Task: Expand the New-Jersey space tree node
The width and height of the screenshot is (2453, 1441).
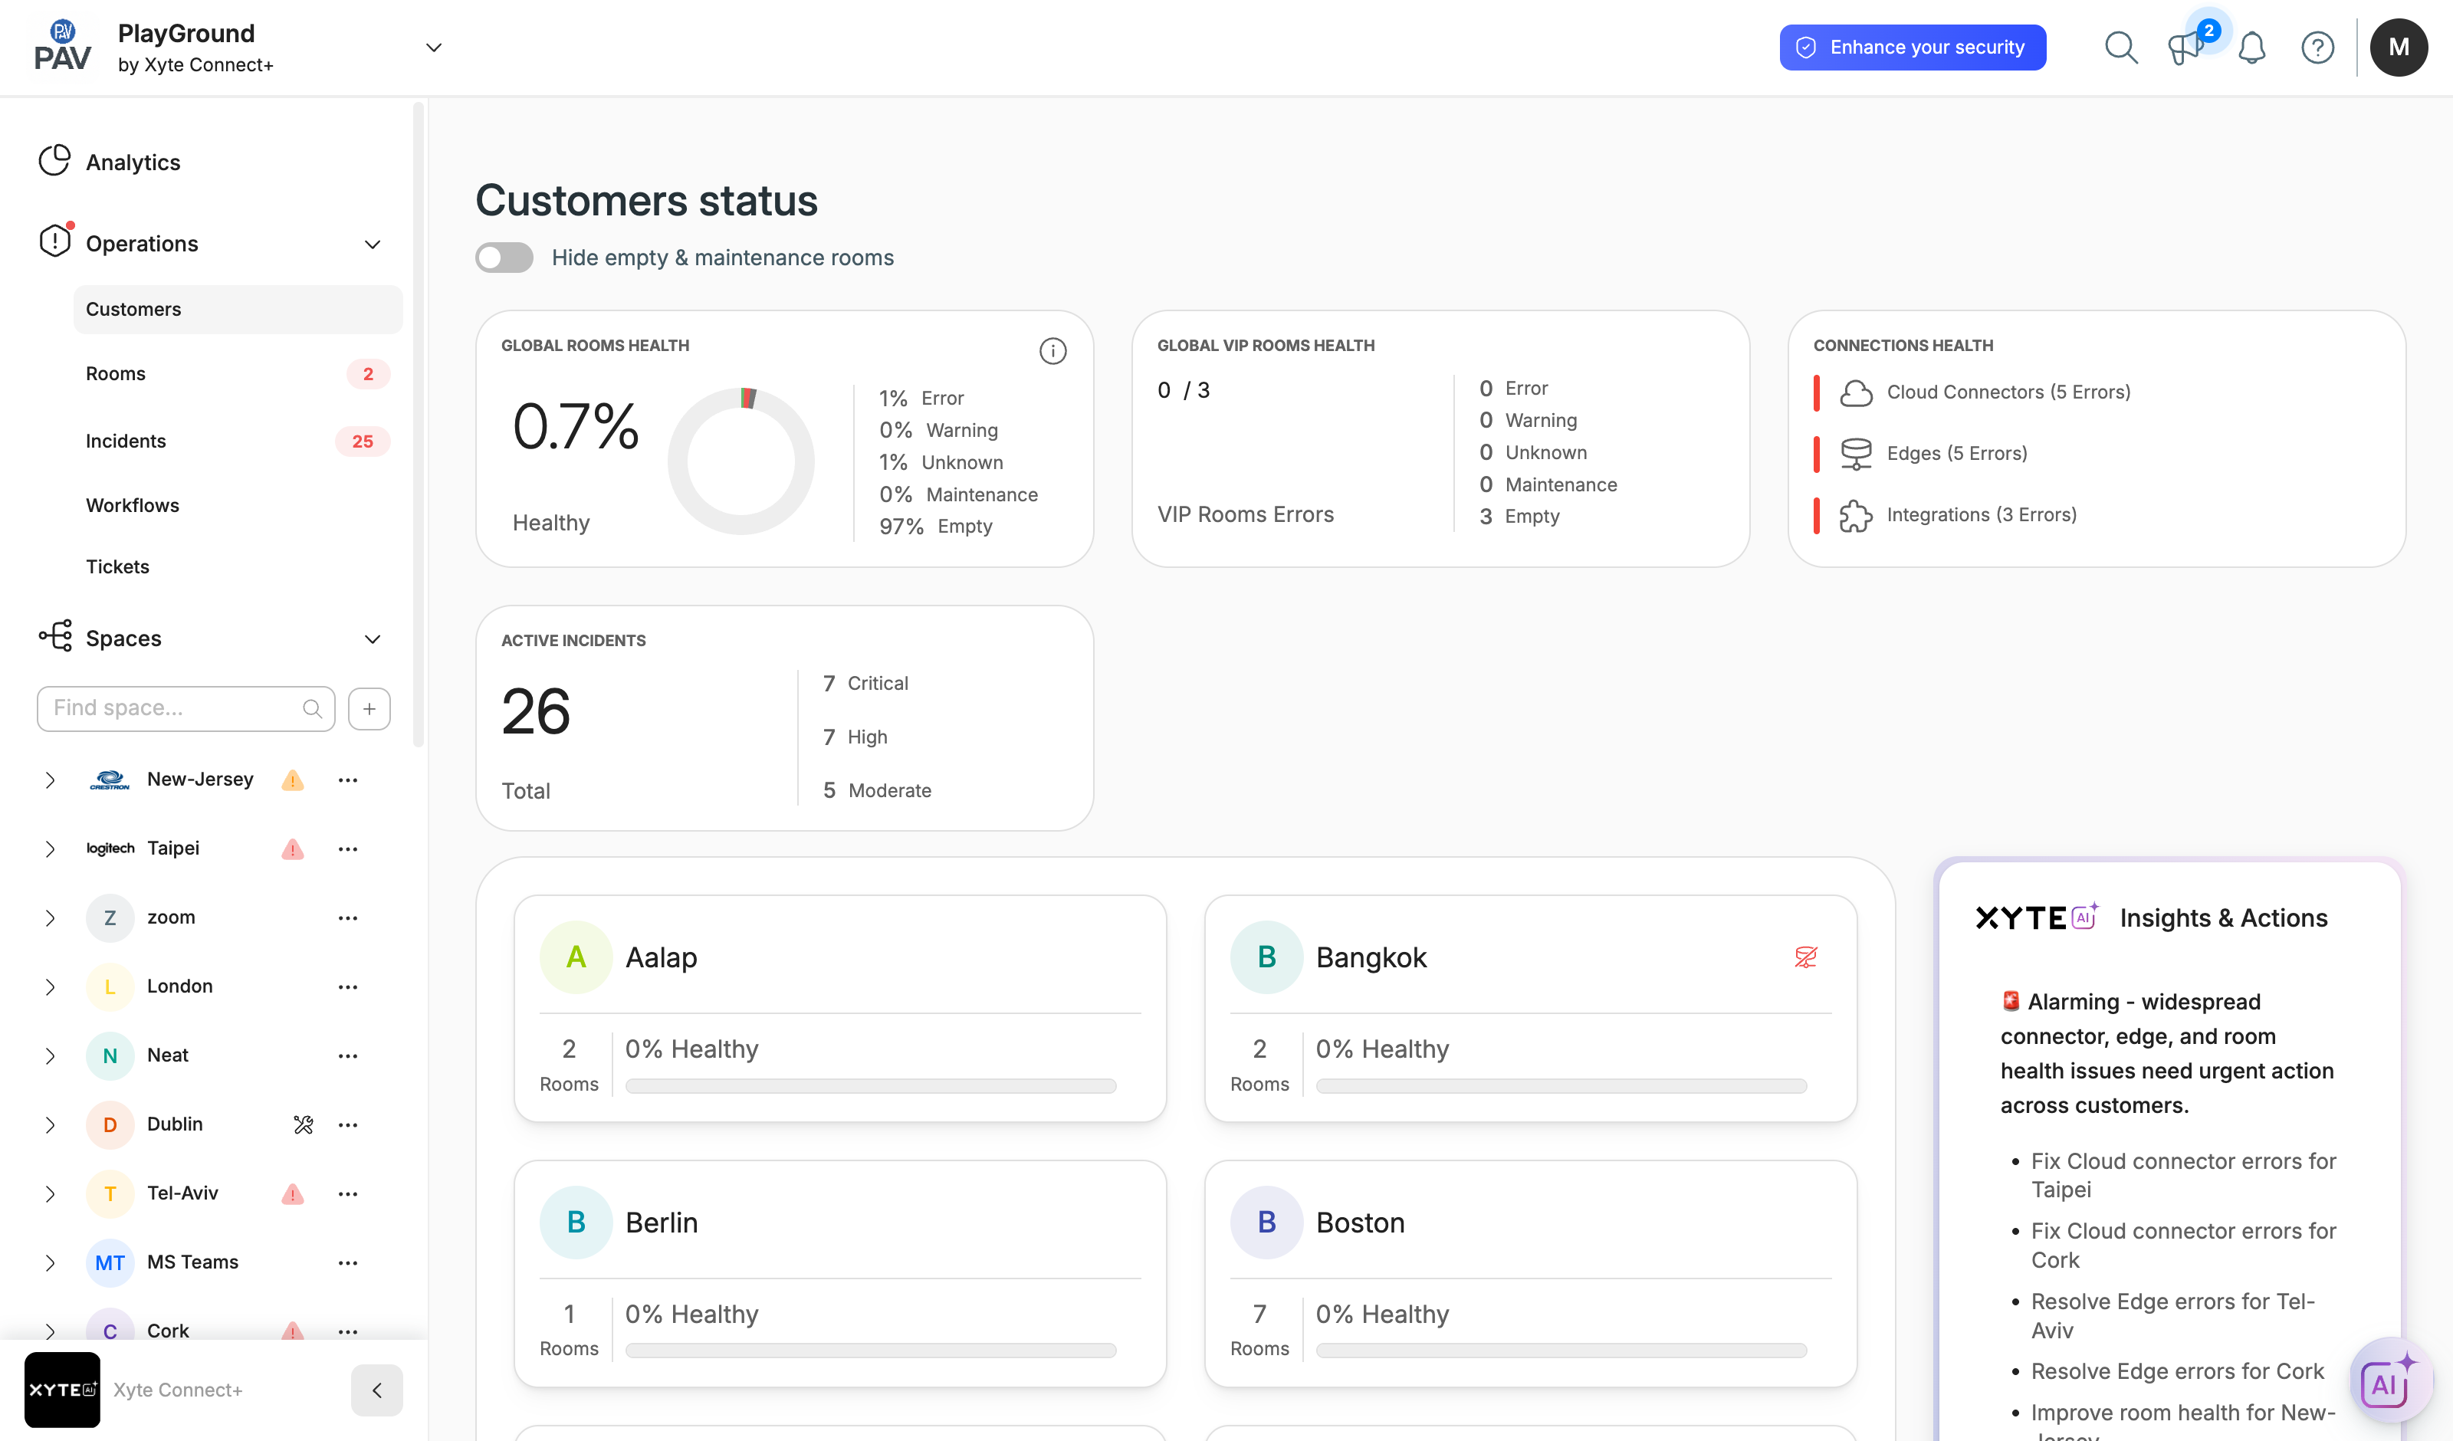Action: point(50,780)
